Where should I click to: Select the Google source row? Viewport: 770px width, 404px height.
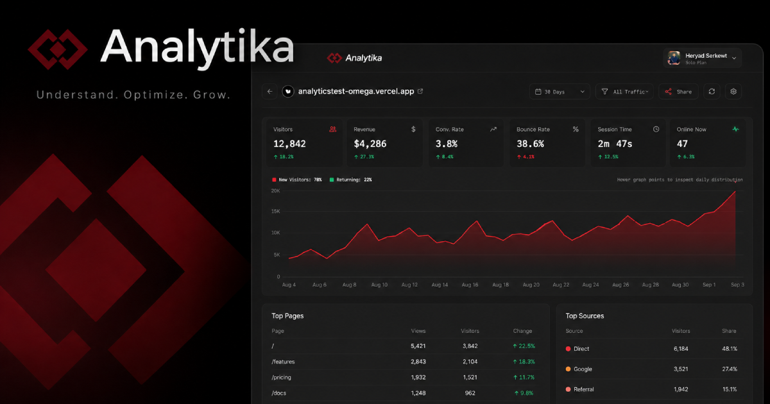tap(653, 369)
